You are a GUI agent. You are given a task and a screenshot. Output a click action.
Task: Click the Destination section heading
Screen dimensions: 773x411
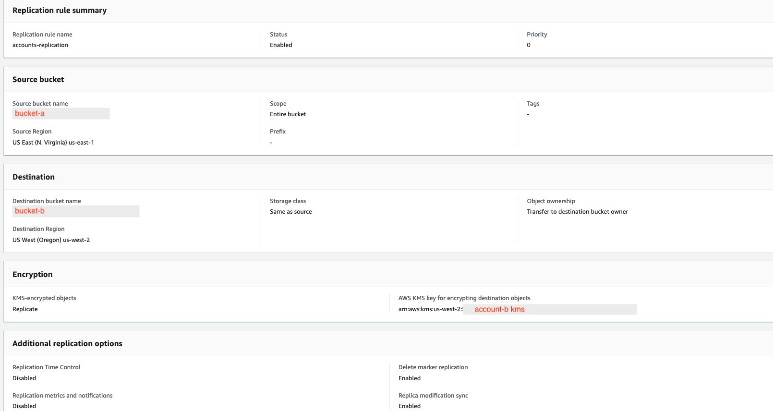34,177
